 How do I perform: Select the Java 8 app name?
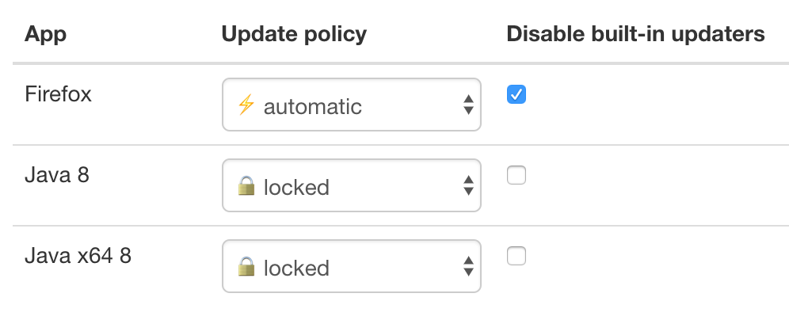click(57, 174)
